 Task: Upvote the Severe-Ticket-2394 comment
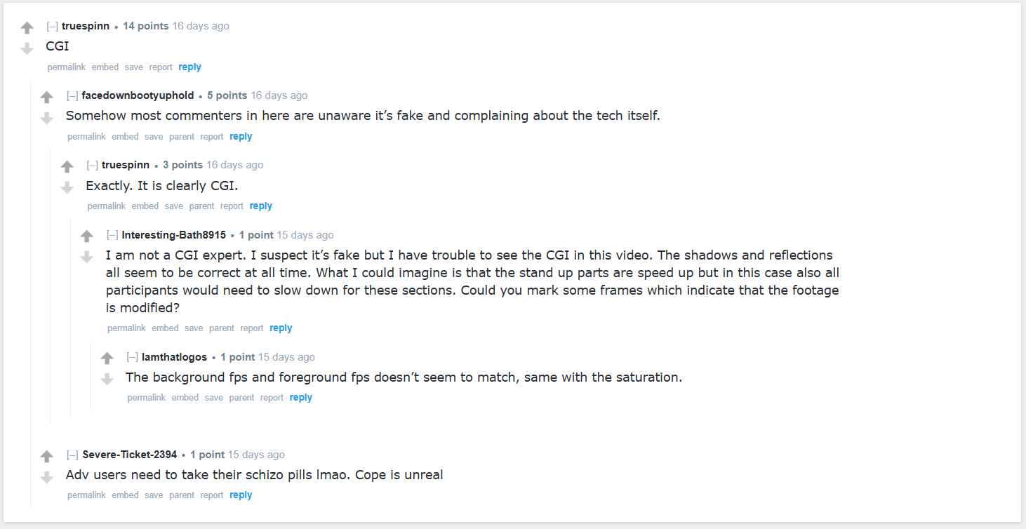[47, 457]
